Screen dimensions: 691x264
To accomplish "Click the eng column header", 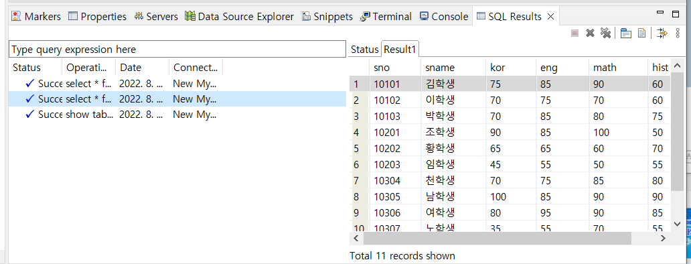I will tap(562, 68).
